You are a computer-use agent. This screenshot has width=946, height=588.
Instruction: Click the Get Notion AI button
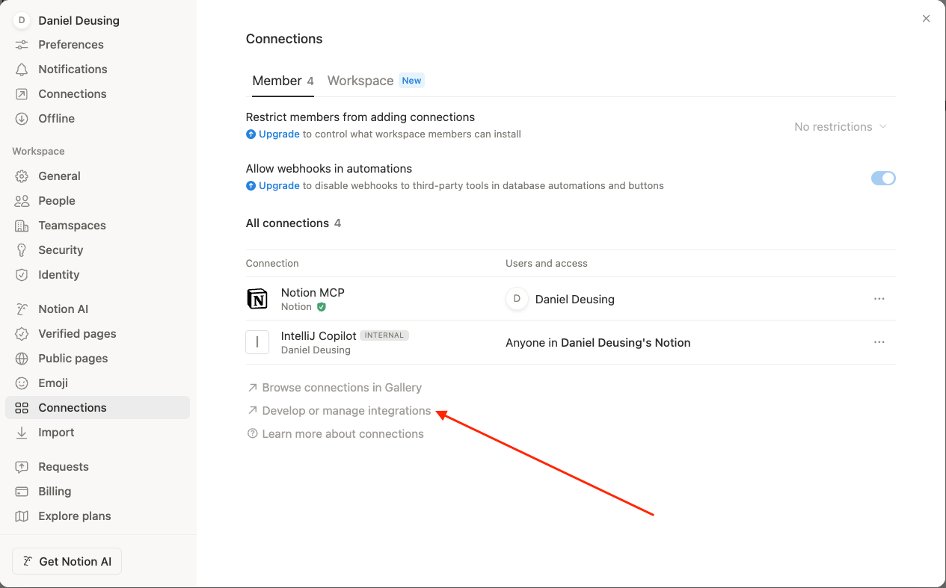pos(67,562)
